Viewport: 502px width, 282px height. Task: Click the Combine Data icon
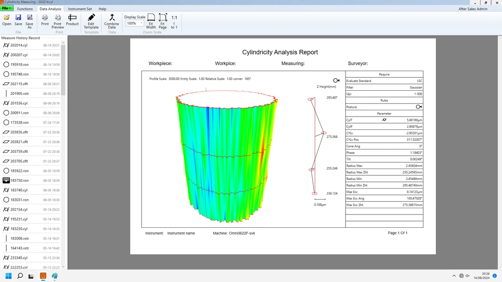[x=112, y=21]
